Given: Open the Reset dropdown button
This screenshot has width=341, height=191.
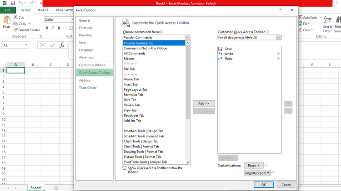Looking at the screenshot, I should click(254, 166).
